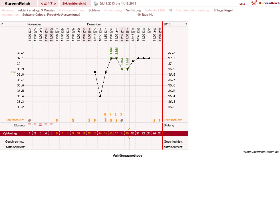
Task: Click the Zyklustag row label
Action: point(10,133)
